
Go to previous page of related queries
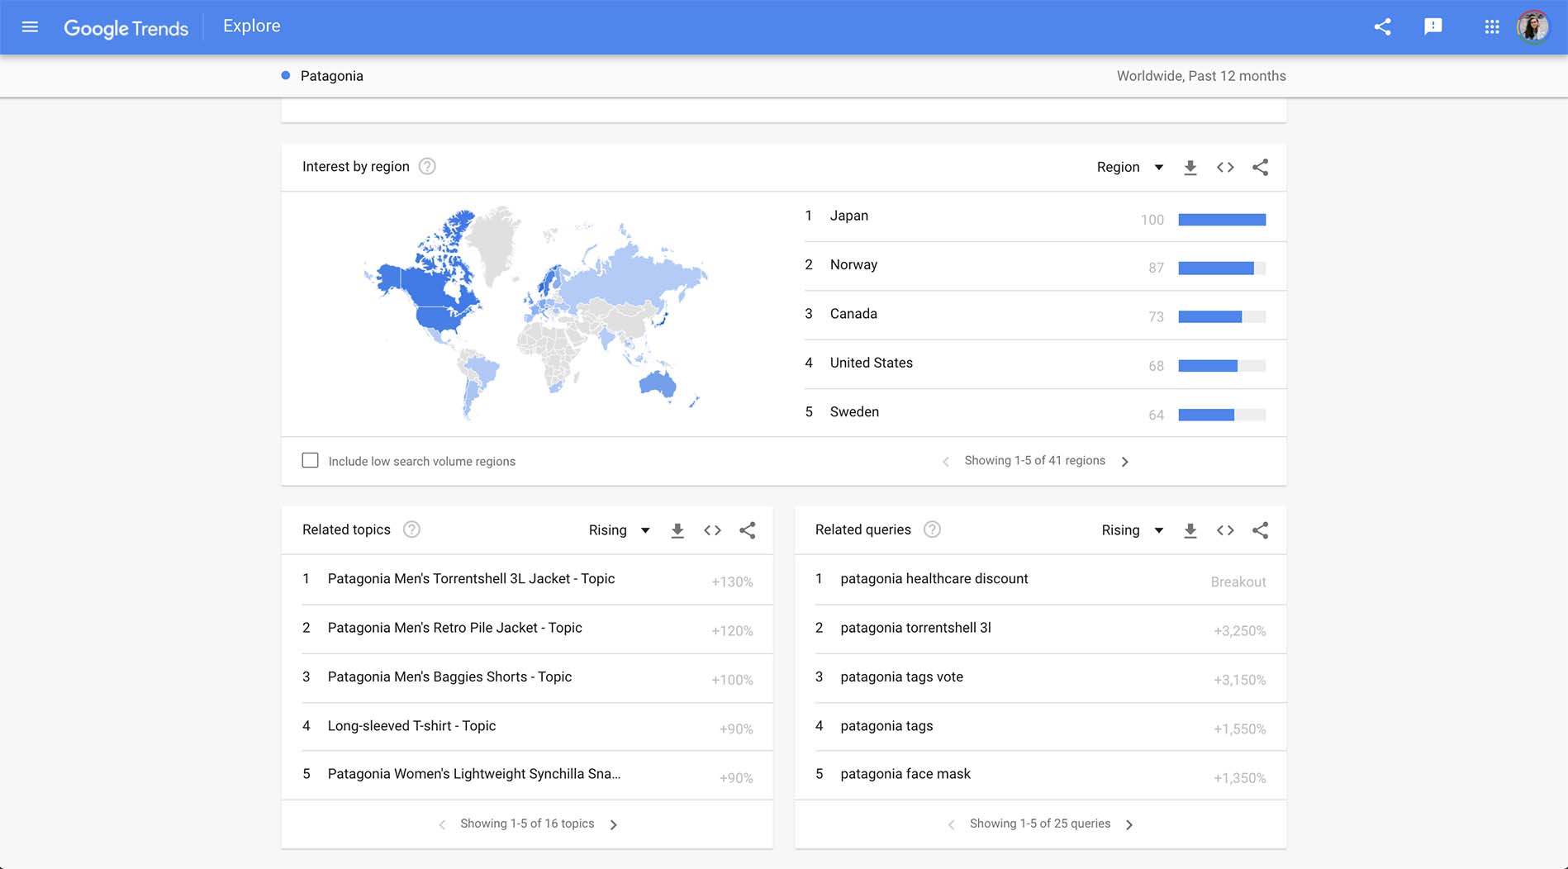coord(951,824)
